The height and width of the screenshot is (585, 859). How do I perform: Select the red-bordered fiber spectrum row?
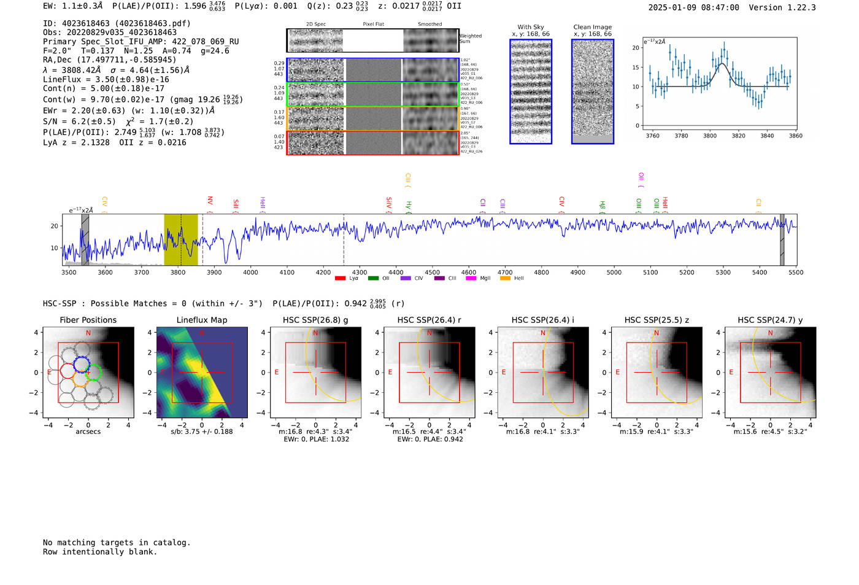372,142
